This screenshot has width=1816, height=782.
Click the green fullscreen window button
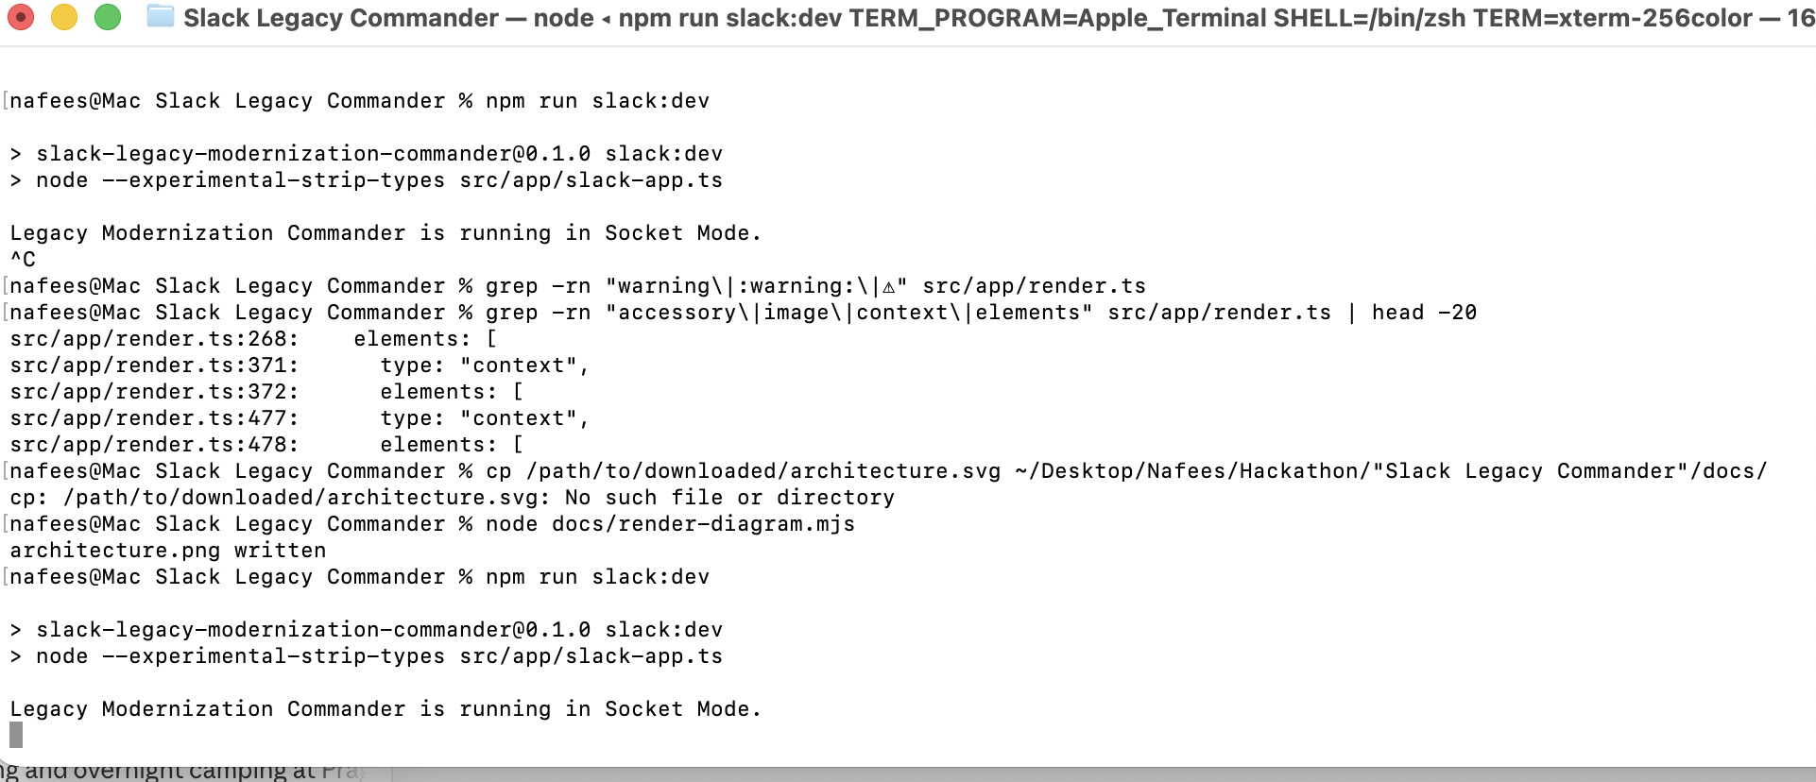[x=108, y=17]
